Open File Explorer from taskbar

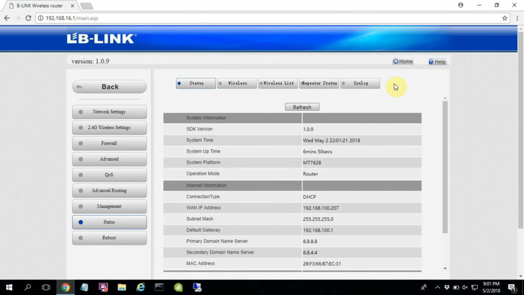tap(122, 287)
